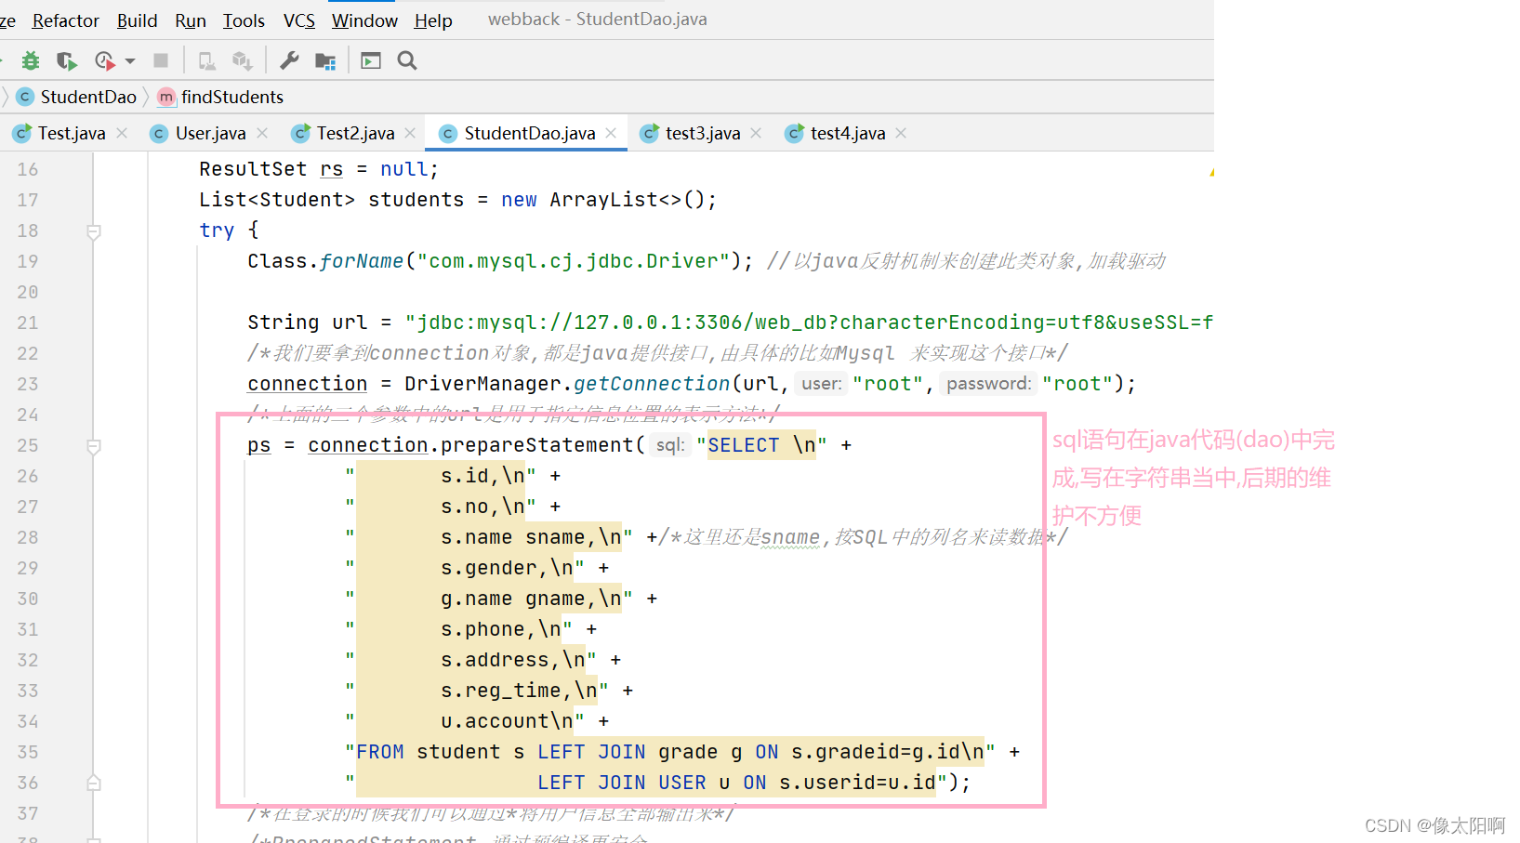Click 'u.account' in the SQL string
The width and height of the screenshot is (1520, 843).
[495, 721]
